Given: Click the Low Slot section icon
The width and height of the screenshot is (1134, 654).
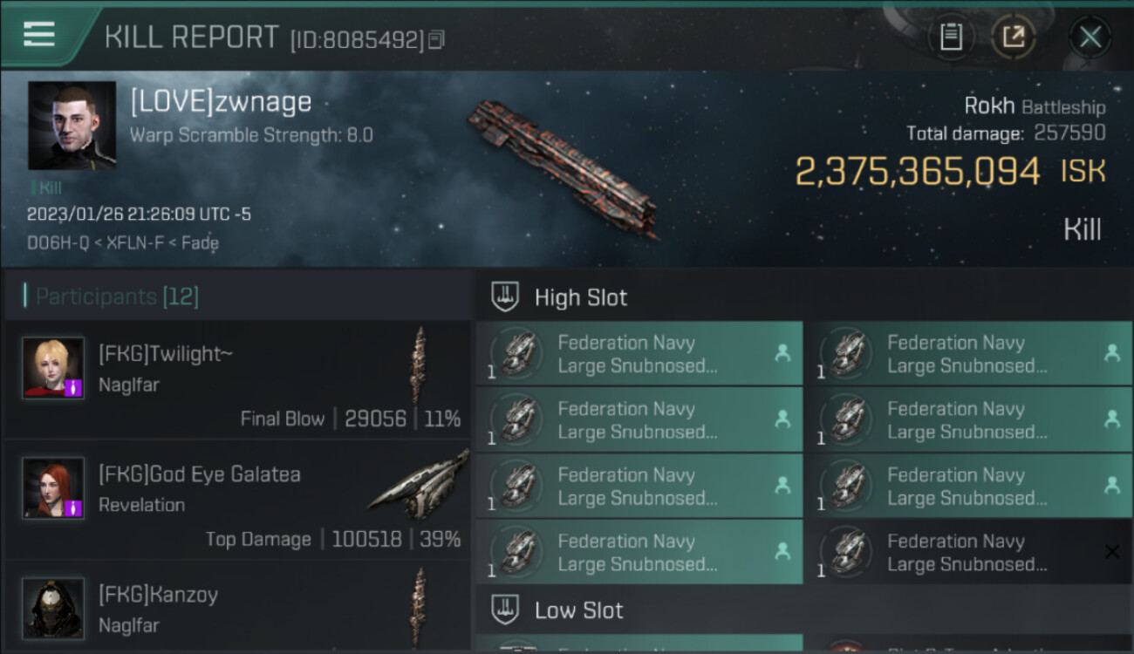Looking at the screenshot, I should click(506, 610).
